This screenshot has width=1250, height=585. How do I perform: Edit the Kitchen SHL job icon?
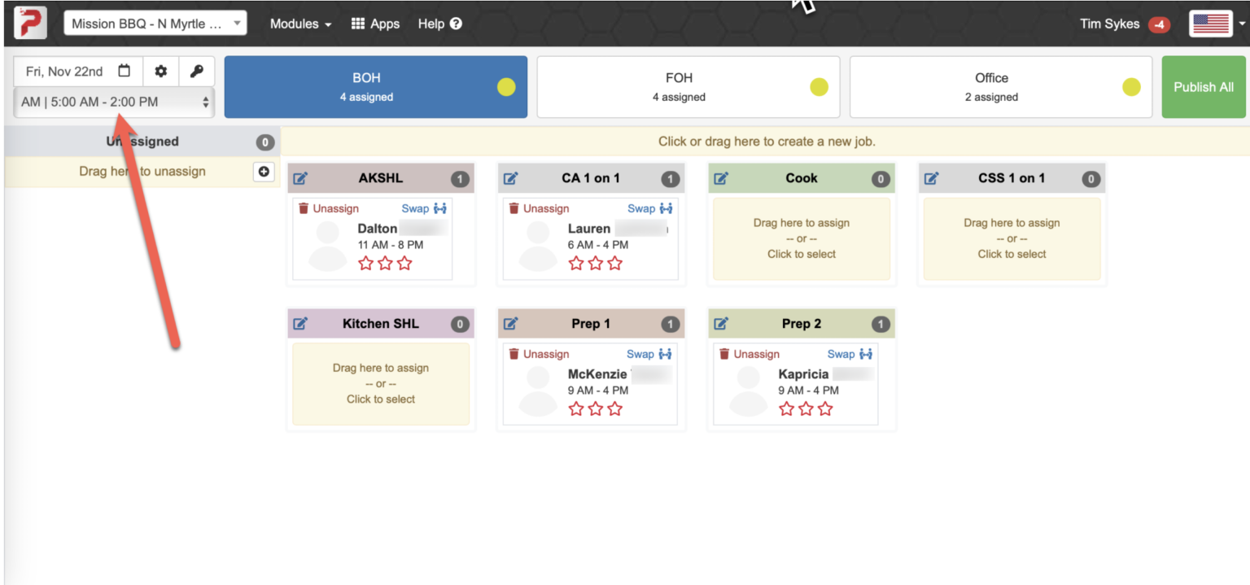tap(300, 324)
